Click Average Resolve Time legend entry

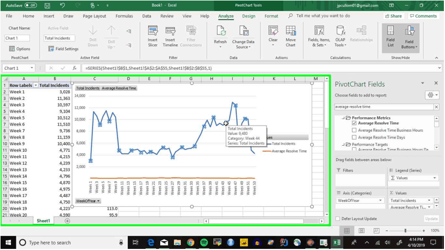tap(285, 151)
